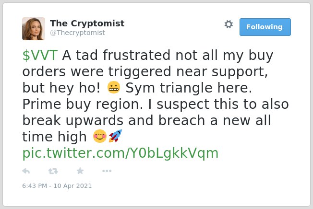Open the gear settings dropdown
The width and height of the screenshot is (313, 209).
pyautogui.click(x=229, y=24)
